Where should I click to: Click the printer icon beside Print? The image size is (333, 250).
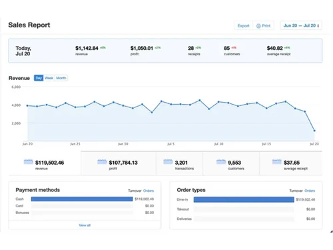(258, 26)
